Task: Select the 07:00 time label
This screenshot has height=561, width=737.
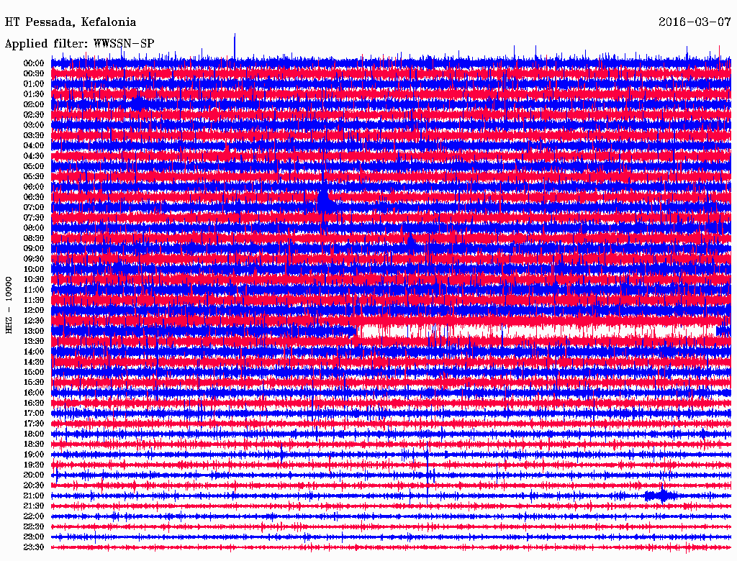Action: 34,207
